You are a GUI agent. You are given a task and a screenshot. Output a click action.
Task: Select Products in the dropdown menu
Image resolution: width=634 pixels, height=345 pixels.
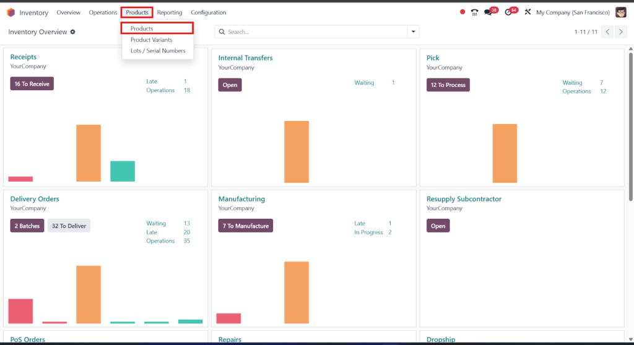tap(157, 28)
